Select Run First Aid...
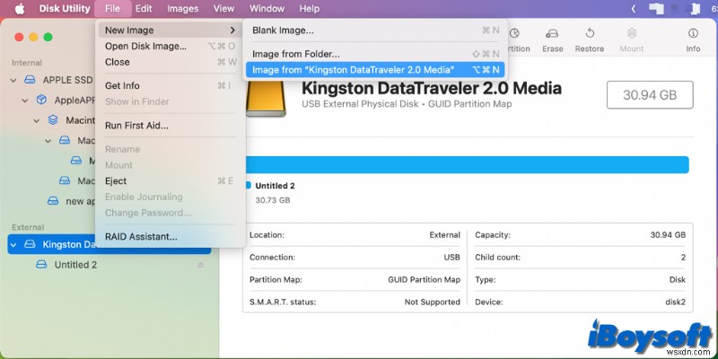718x359 pixels. pyautogui.click(x=170, y=126)
